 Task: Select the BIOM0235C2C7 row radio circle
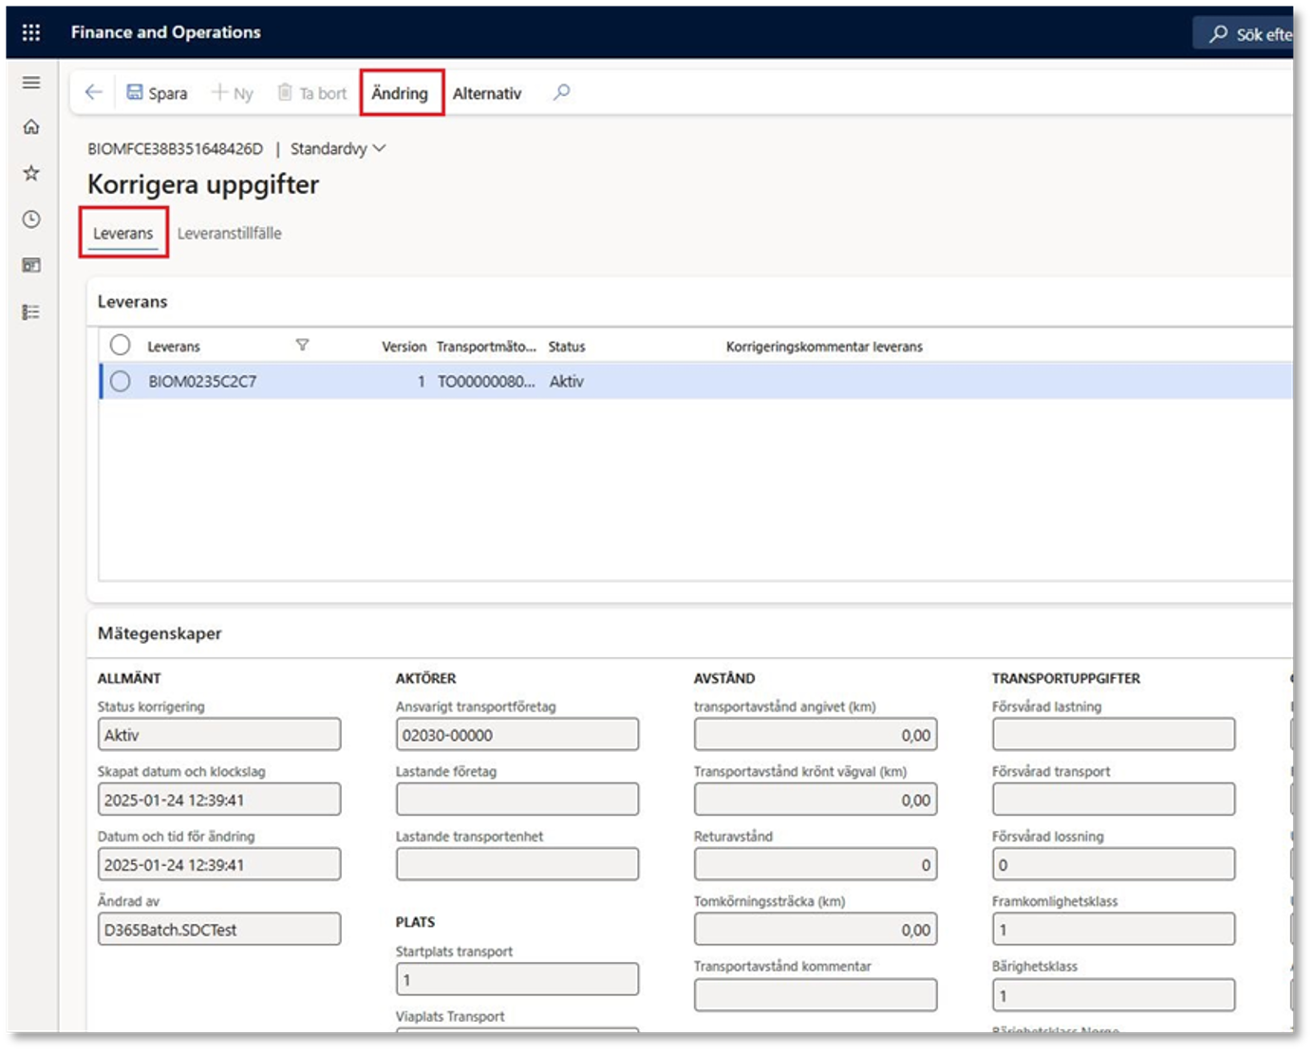click(120, 381)
